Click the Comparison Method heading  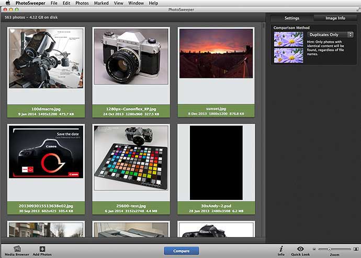tap(291, 28)
